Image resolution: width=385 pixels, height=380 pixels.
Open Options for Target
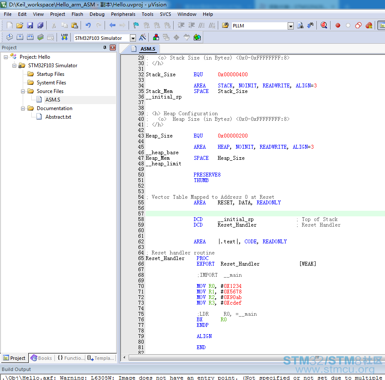pos(142,38)
